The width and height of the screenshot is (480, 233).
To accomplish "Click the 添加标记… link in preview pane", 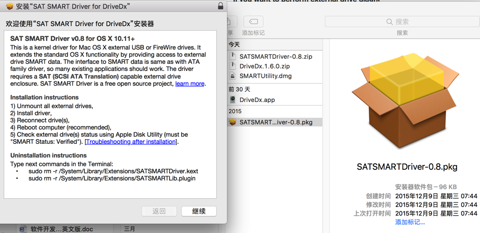I will coord(410,222).
